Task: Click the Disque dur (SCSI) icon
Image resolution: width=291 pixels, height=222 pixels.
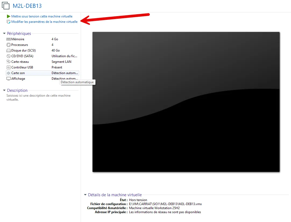Action: 9,50
